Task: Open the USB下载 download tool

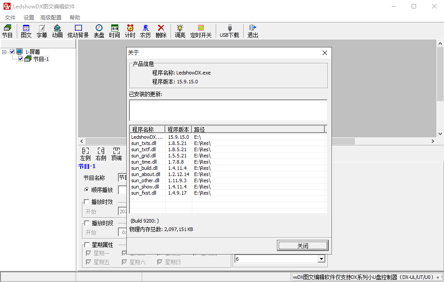Action: 230,31
